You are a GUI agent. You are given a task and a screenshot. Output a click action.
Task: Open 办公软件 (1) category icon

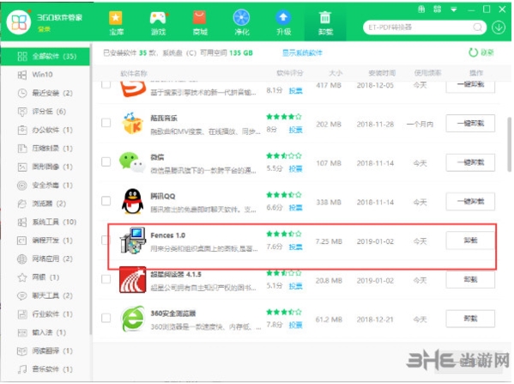point(22,131)
